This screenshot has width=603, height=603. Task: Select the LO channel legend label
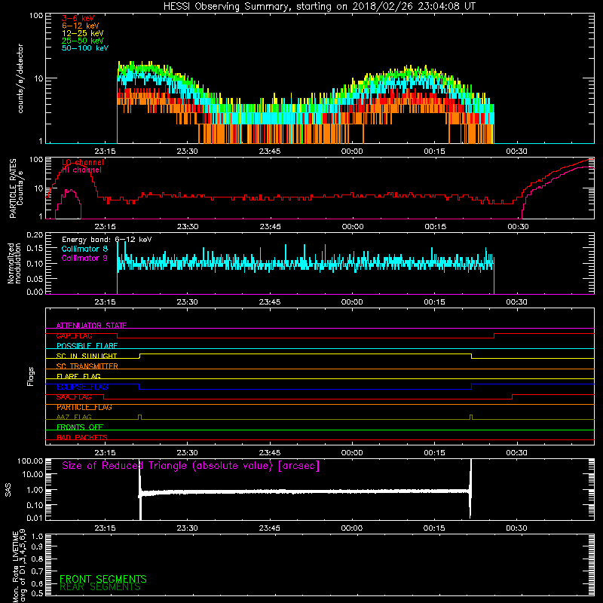pyautogui.click(x=83, y=162)
